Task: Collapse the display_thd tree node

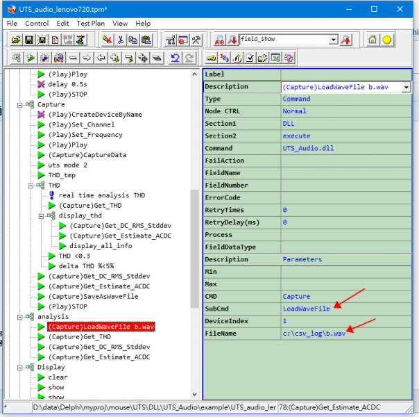Action: (x=42, y=215)
